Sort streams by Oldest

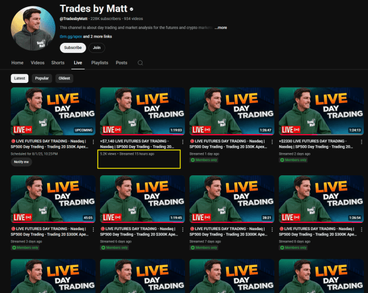64,78
